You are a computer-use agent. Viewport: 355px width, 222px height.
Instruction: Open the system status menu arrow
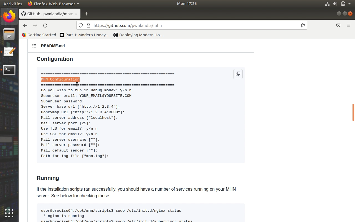[x=349, y=4]
